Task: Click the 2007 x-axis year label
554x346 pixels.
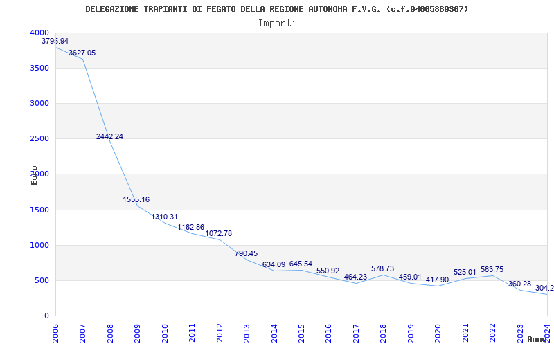Action: point(82,333)
